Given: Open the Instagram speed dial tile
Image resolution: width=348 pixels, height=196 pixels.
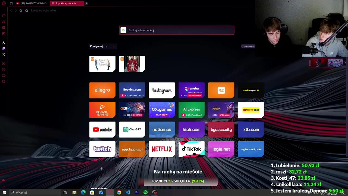Looking at the screenshot, I should pyautogui.click(x=162, y=90).
